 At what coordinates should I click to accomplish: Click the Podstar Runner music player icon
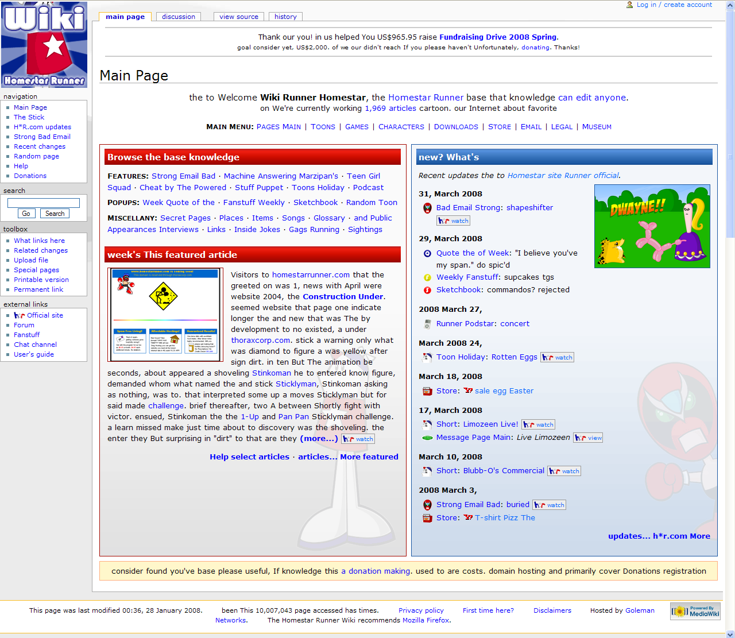click(x=427, y=324)
